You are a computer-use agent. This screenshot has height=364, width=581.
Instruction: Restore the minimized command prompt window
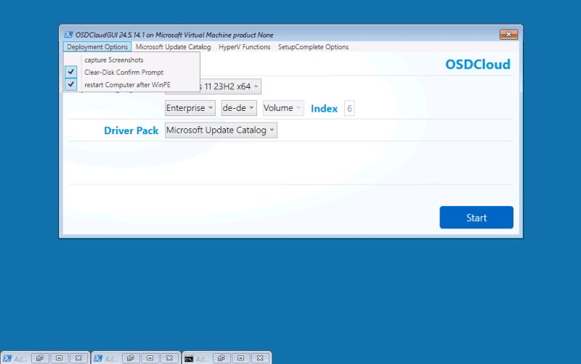pos(222,358)
